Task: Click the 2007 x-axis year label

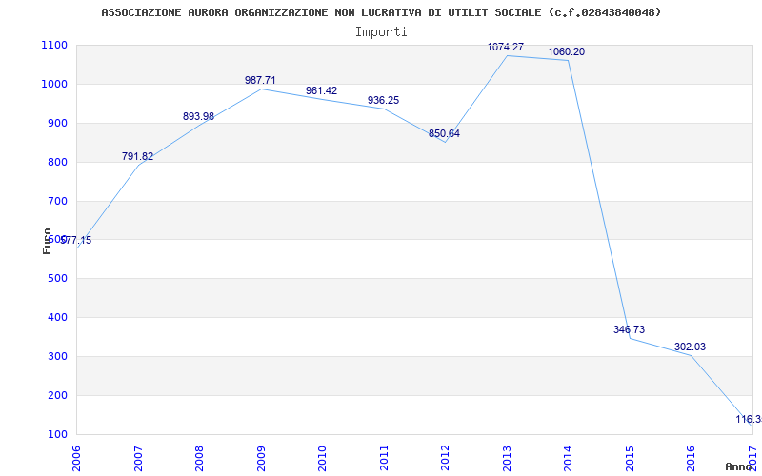Action: (x=137, y=458)
